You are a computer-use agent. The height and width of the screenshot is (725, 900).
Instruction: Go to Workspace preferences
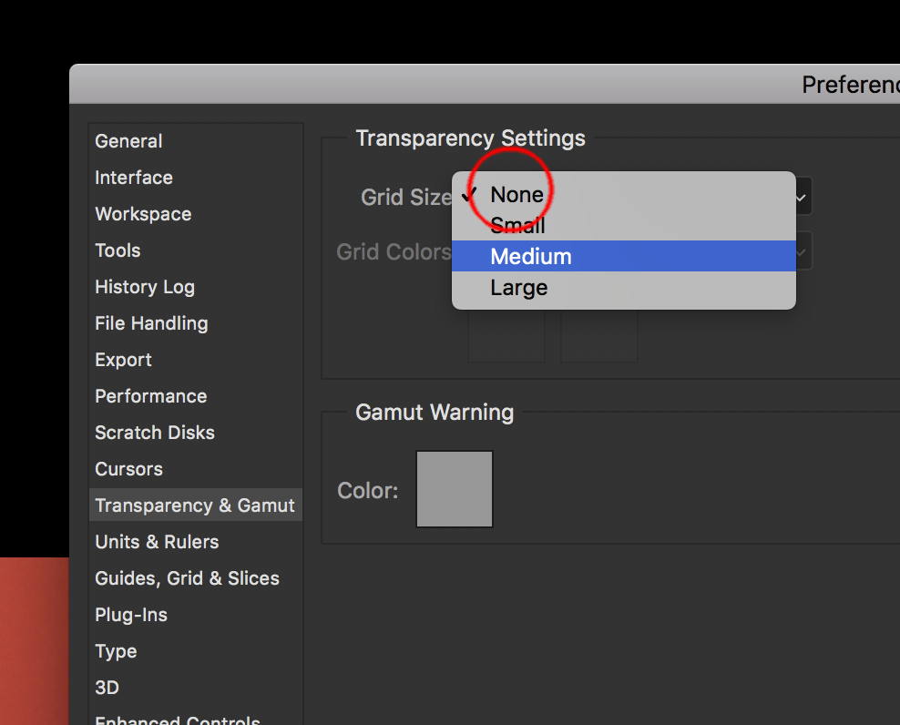(x=143, y=214)
